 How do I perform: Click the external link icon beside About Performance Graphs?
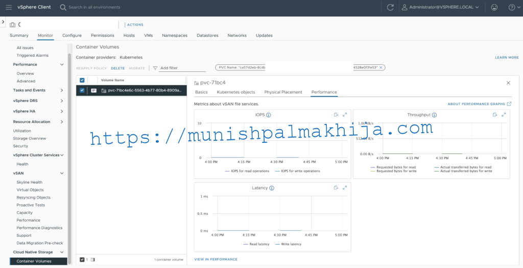[509, 104]
